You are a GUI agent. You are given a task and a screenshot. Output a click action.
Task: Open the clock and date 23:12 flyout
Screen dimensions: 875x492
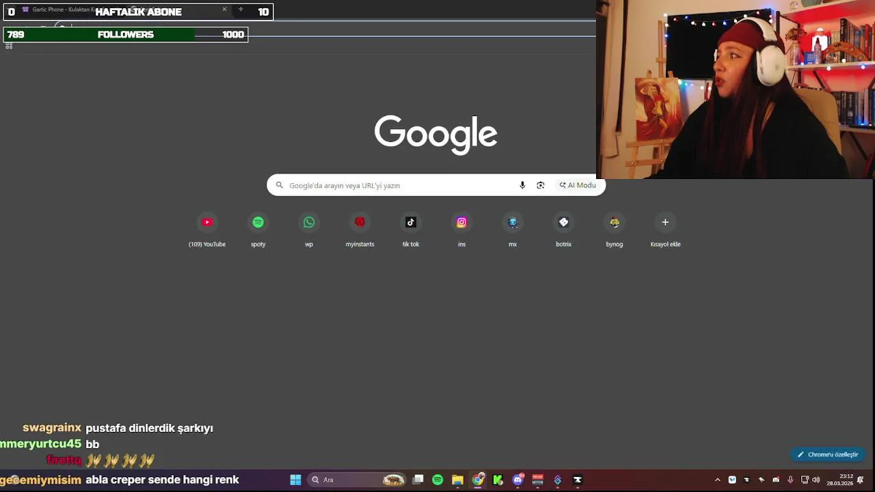839,480
